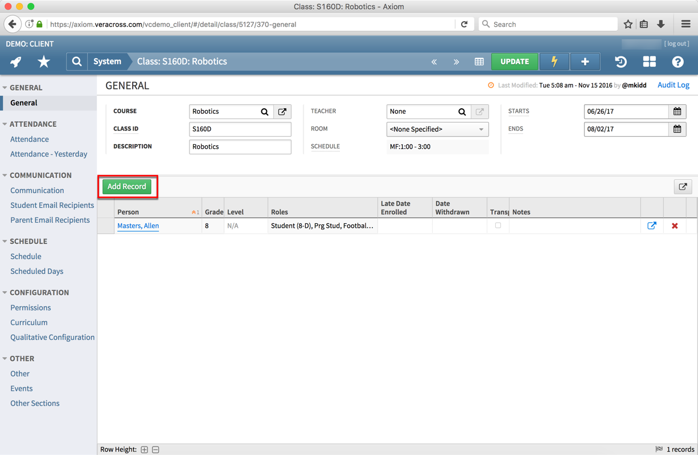
Task: Click the lightning bolt action icon
Action: click(554, 62)
